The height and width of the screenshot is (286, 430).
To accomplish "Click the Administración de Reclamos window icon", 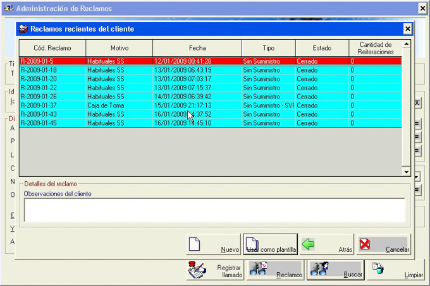I will coord(8,8).
